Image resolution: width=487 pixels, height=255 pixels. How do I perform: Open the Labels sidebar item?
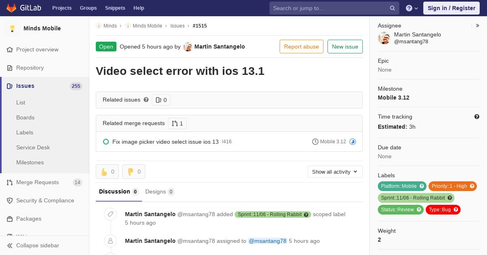25,132
